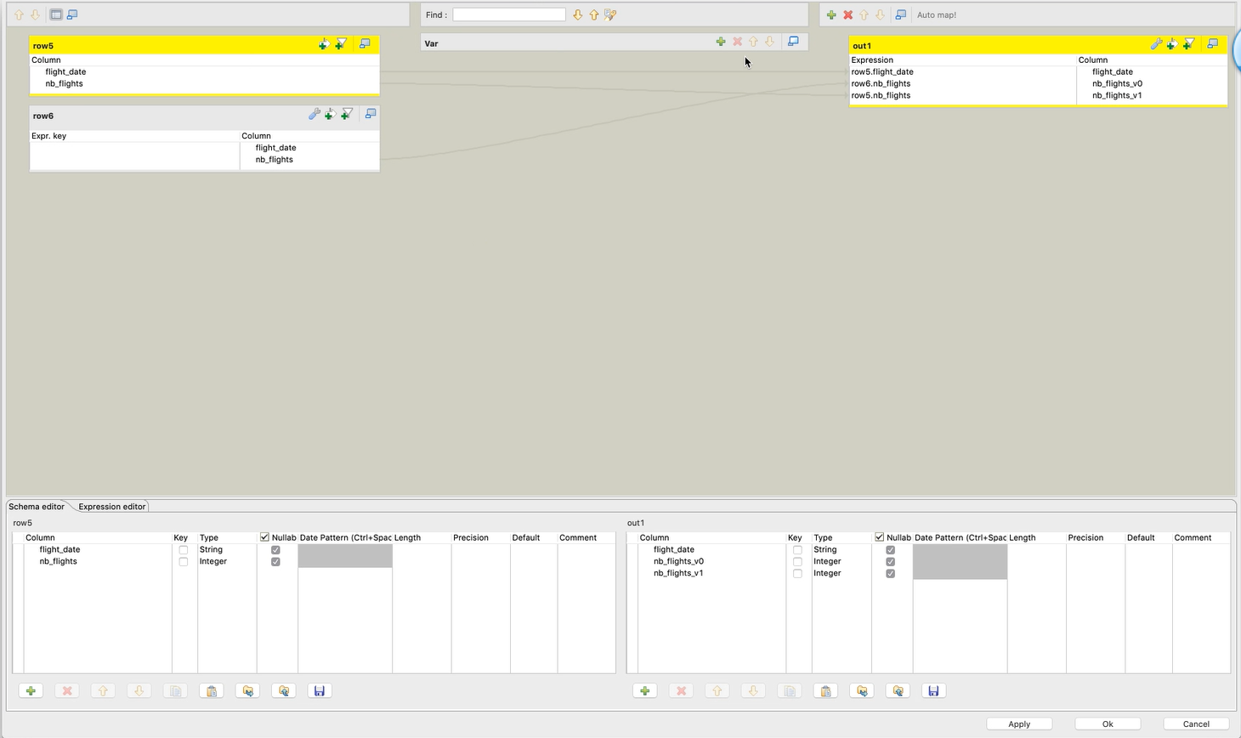Remove selected output table with red X
Viewport: 1241px width, 738px height.
847,14
